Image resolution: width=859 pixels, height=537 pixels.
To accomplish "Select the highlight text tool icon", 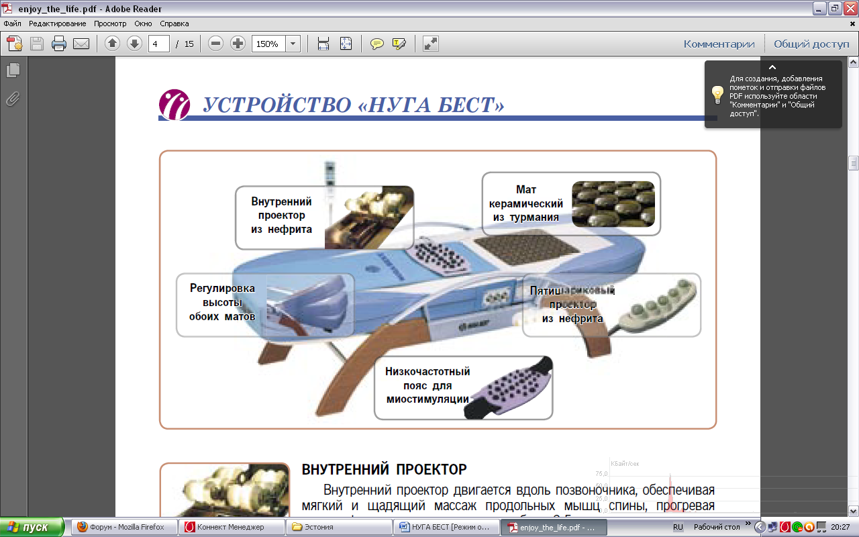I will coord(399,44).
